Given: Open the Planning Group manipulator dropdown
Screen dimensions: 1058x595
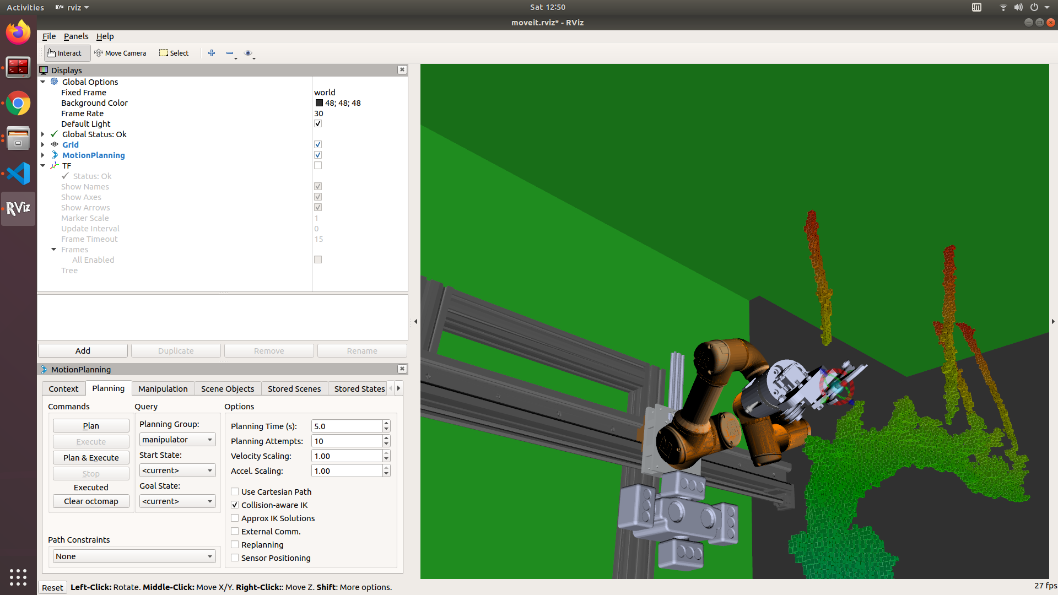Looking at the screenshot, I should 177,439.
